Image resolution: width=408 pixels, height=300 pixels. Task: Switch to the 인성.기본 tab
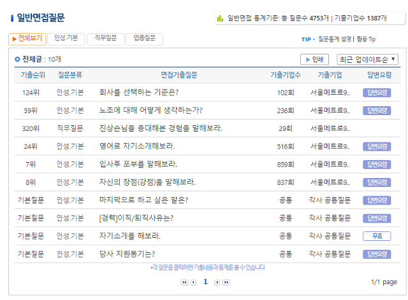tap(66, 39)
